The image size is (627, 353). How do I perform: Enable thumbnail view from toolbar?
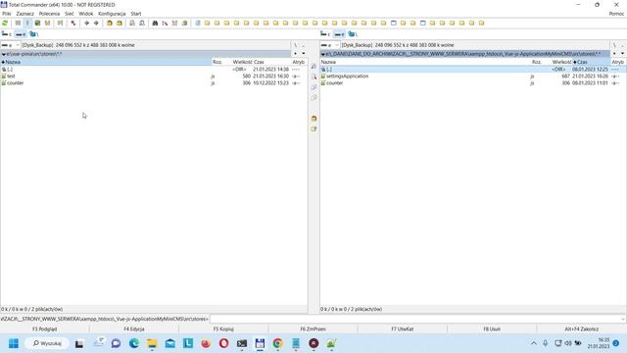tap(37, 24)
